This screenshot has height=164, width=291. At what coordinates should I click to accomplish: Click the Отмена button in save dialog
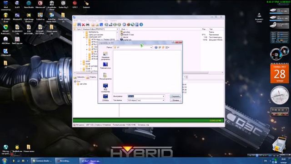(176, 100)
